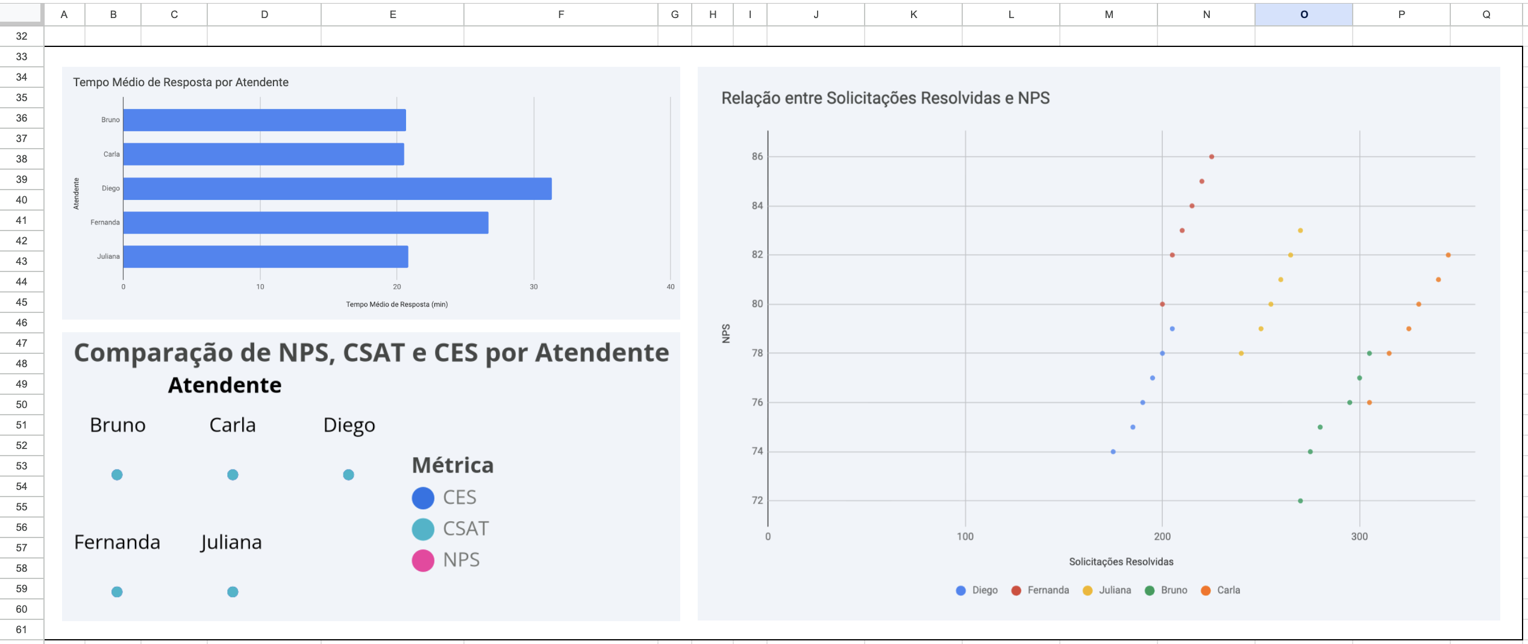Click the pink NPS legend swatch
Viewport: 1528px width, 644px height.
[423, 561]
